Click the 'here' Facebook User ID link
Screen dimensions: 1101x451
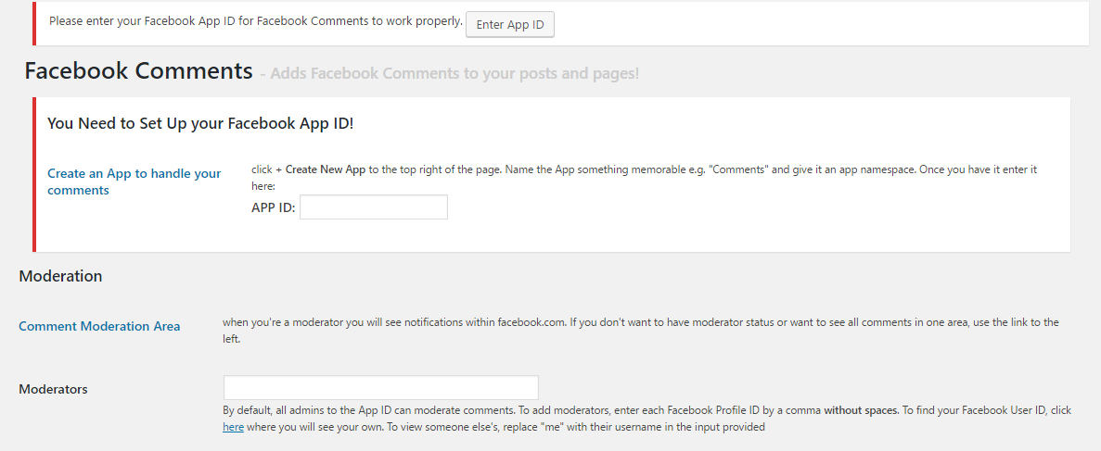(233, 426)
